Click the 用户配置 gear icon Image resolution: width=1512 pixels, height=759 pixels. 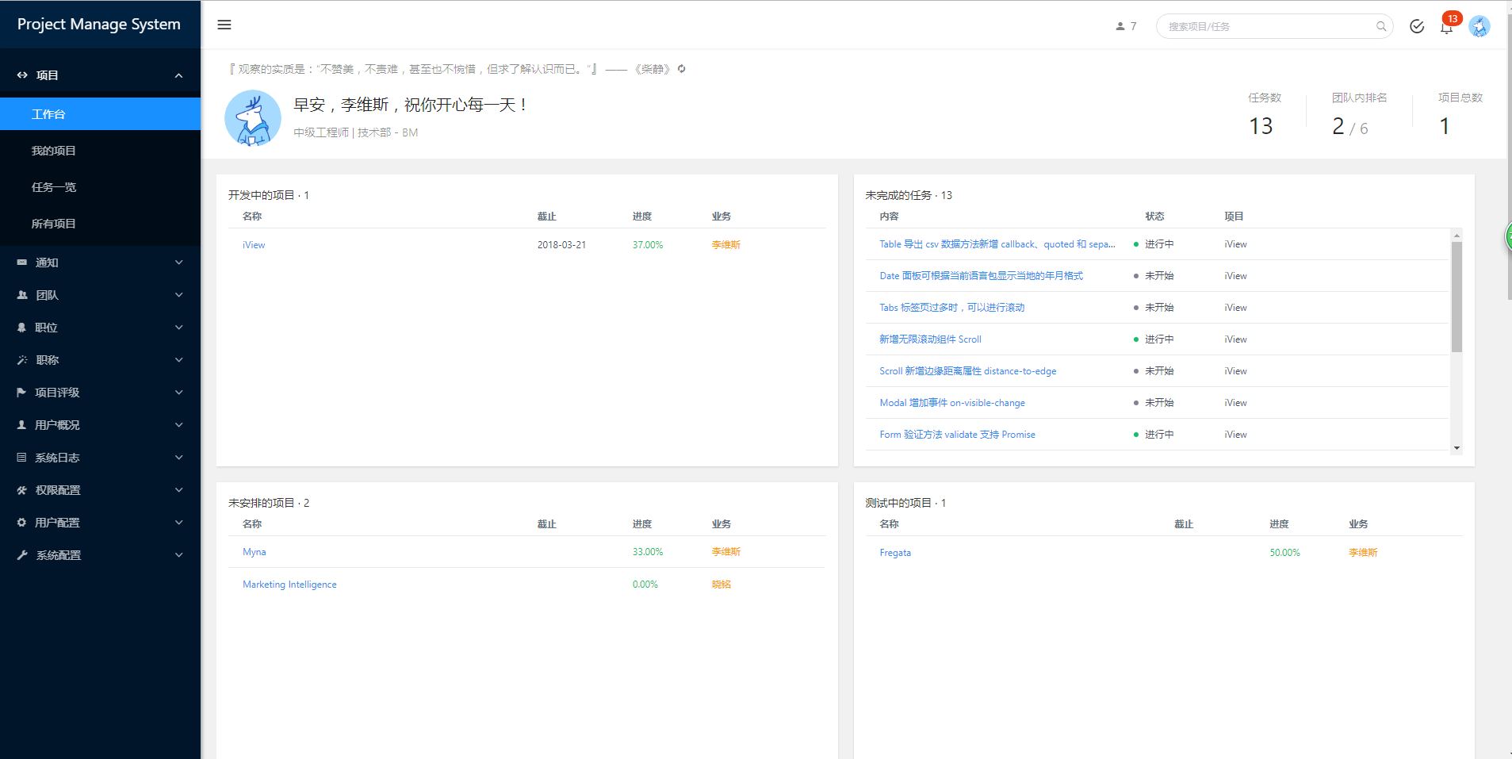point(22,523)
